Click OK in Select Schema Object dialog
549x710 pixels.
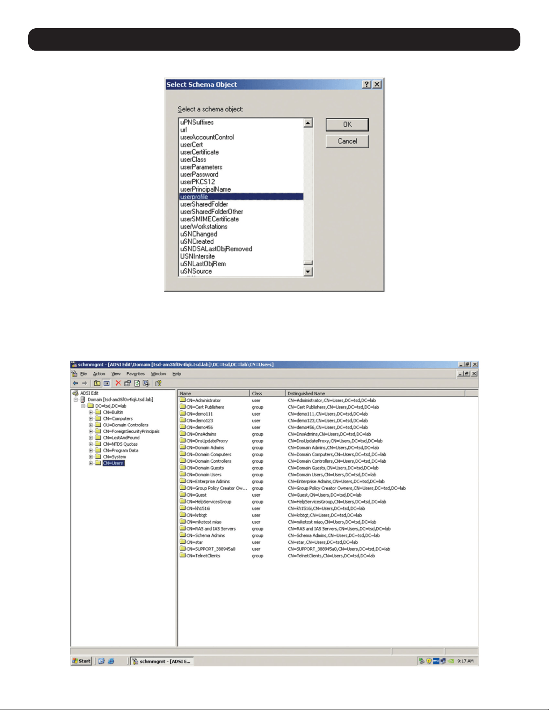(x=347, y=125)
